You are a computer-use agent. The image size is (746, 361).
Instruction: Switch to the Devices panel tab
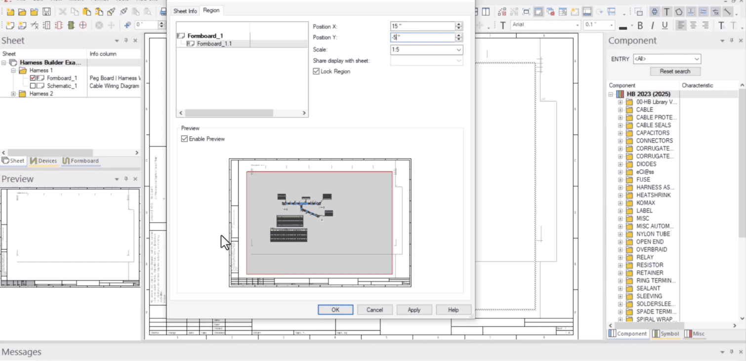[43, 161]
